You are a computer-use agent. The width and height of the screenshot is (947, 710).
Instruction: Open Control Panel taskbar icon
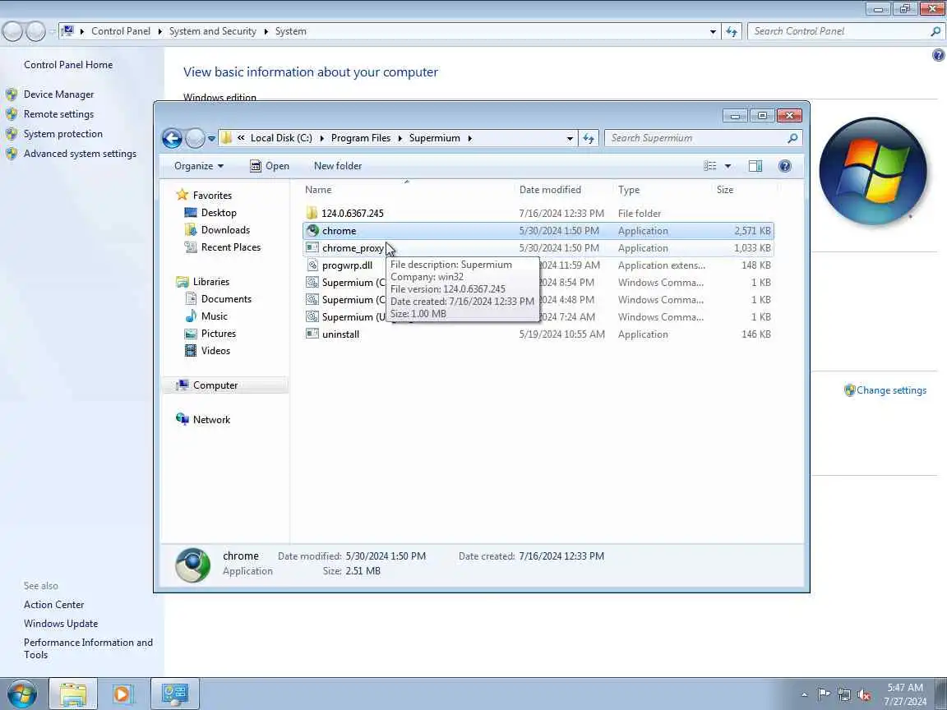[x=174, y=694]
